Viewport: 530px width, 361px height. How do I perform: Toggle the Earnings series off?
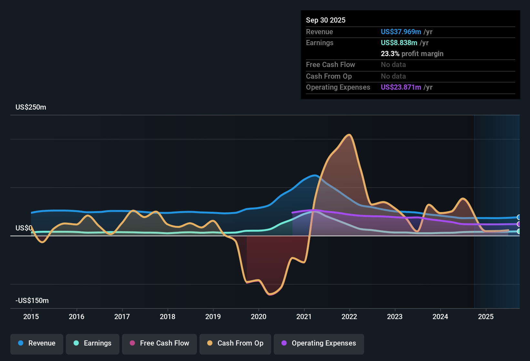point(92,343)
